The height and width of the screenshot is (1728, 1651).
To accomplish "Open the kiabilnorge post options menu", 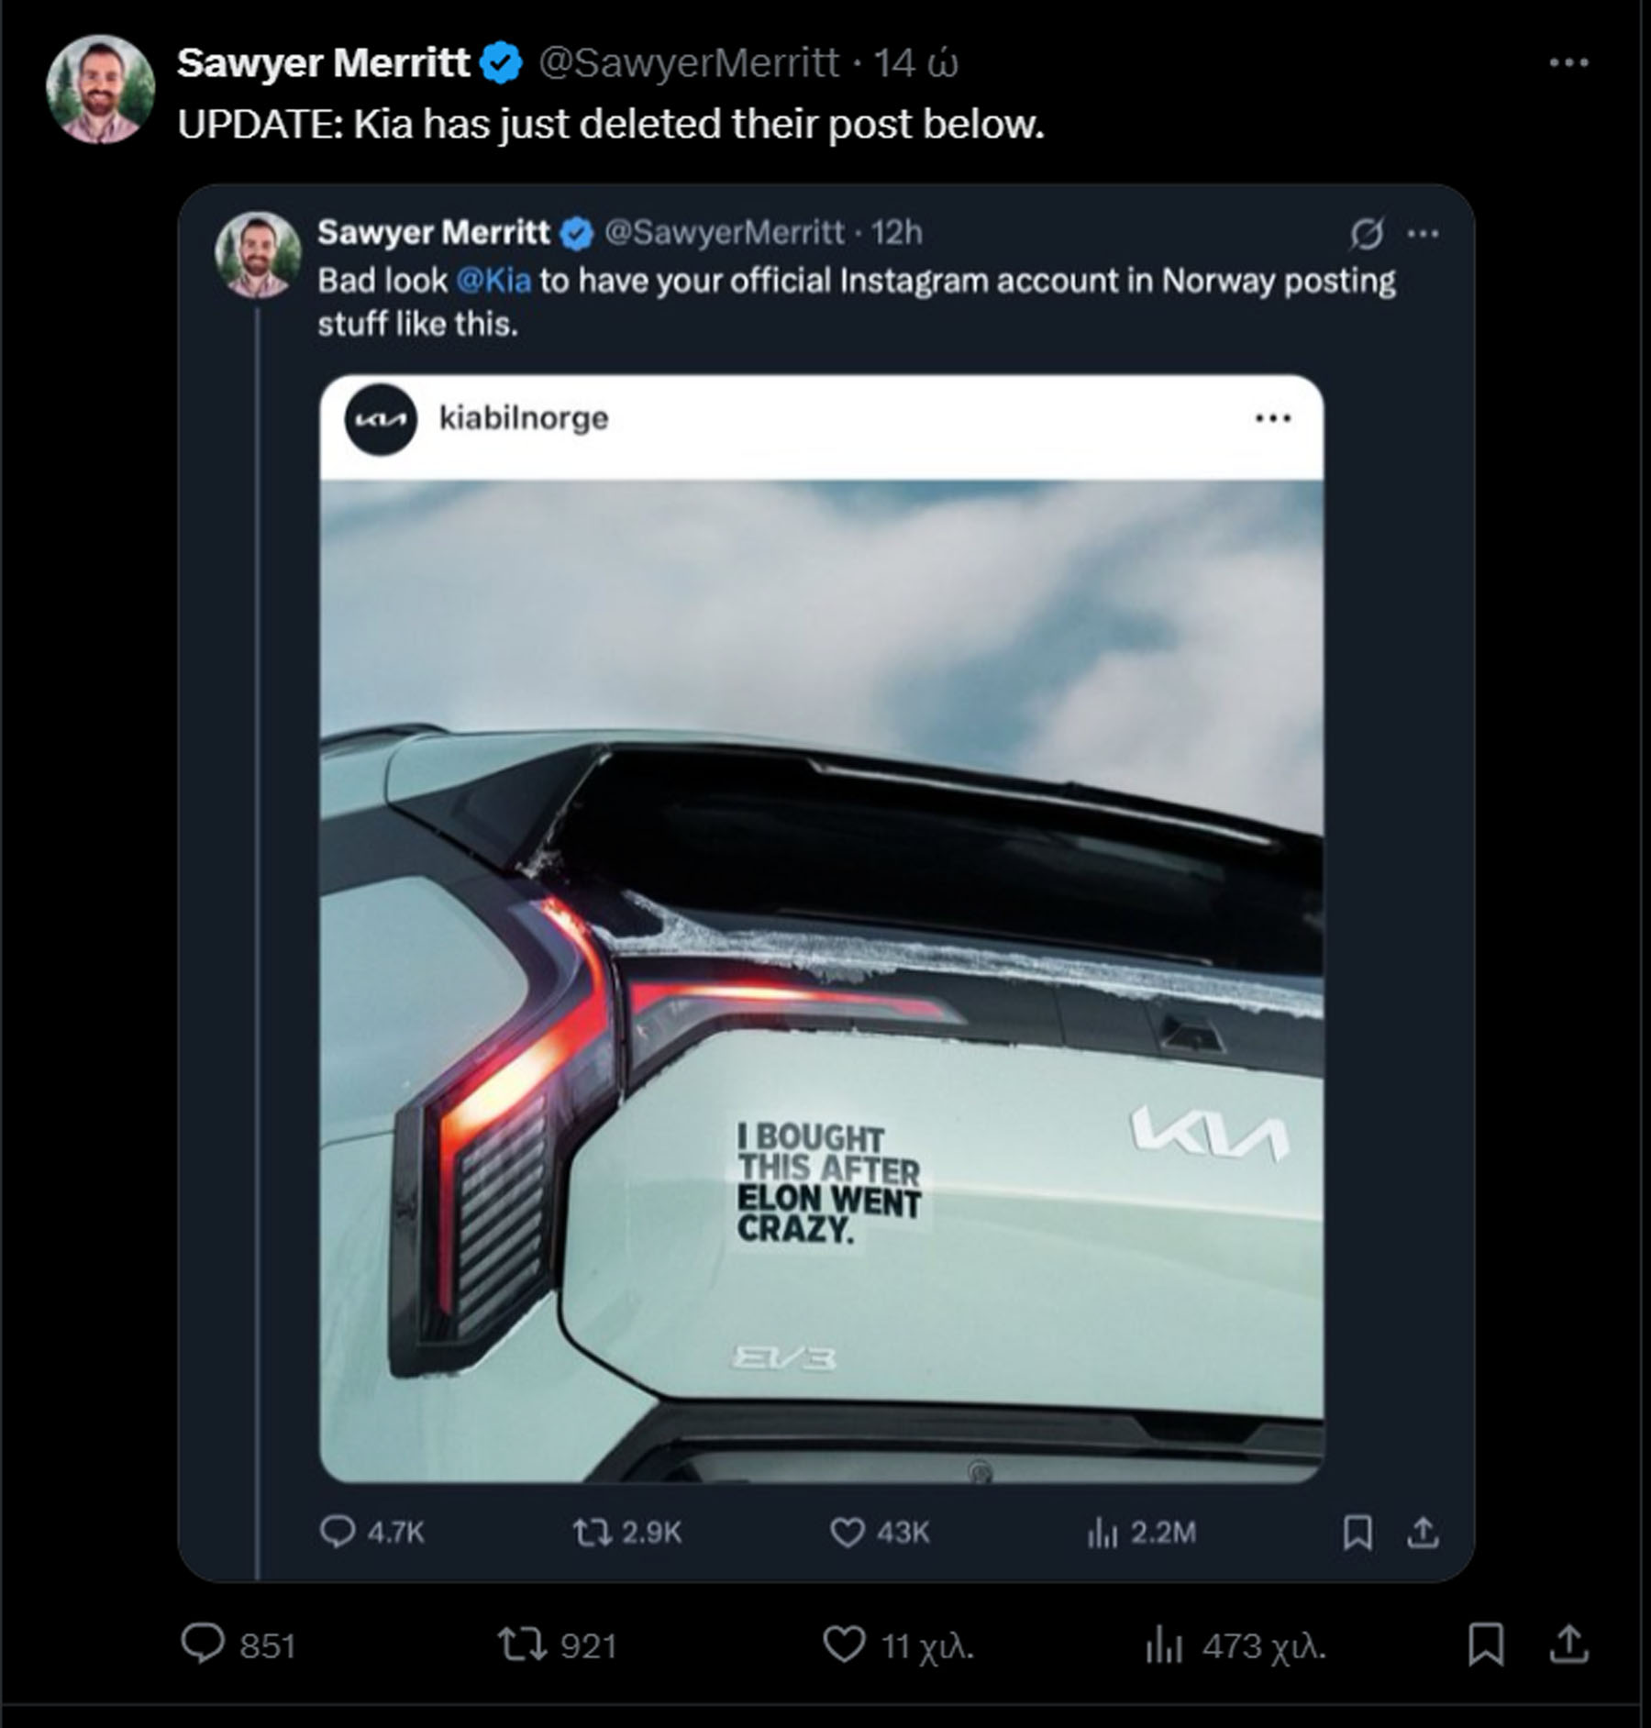I will click(1273, 418).
